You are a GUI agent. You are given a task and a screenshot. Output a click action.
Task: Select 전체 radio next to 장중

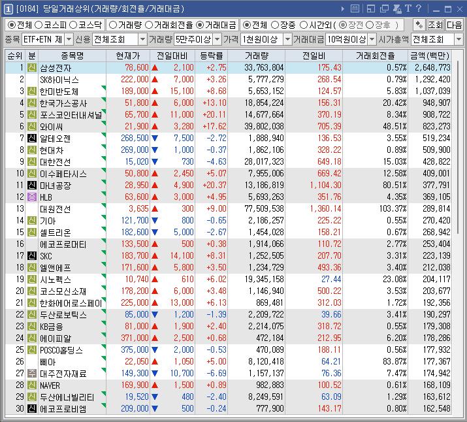[246, 25]
